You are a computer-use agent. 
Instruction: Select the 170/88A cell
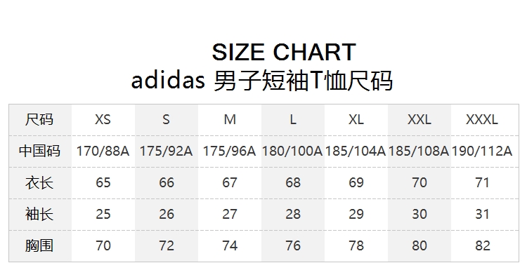103,151
